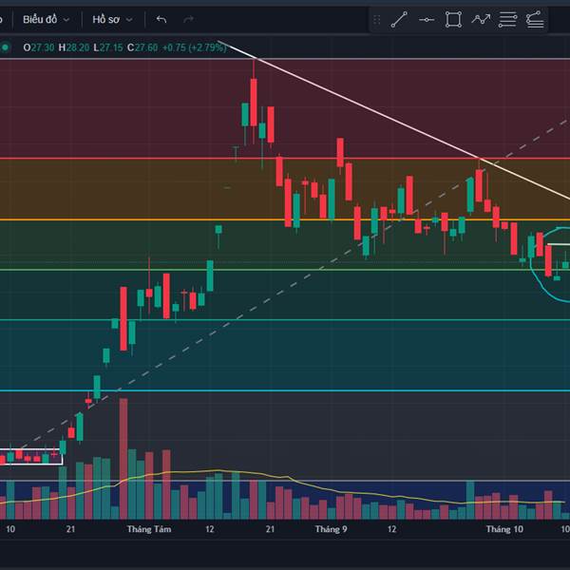Click the tallest red volume bar

123,459
